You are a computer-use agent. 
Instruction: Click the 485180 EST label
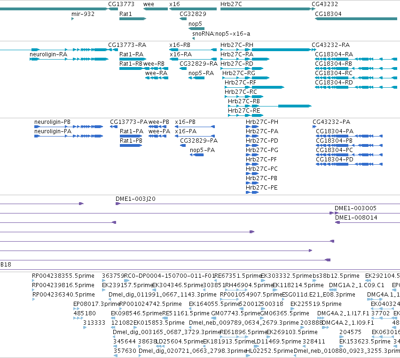(85, 314)
